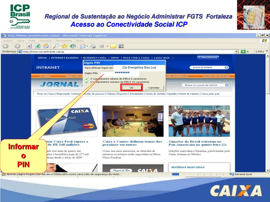The image size is (270, 202).
Task: Select the GESTÃO DE PESSOAS tab
Action: click(x=216, y=76)
